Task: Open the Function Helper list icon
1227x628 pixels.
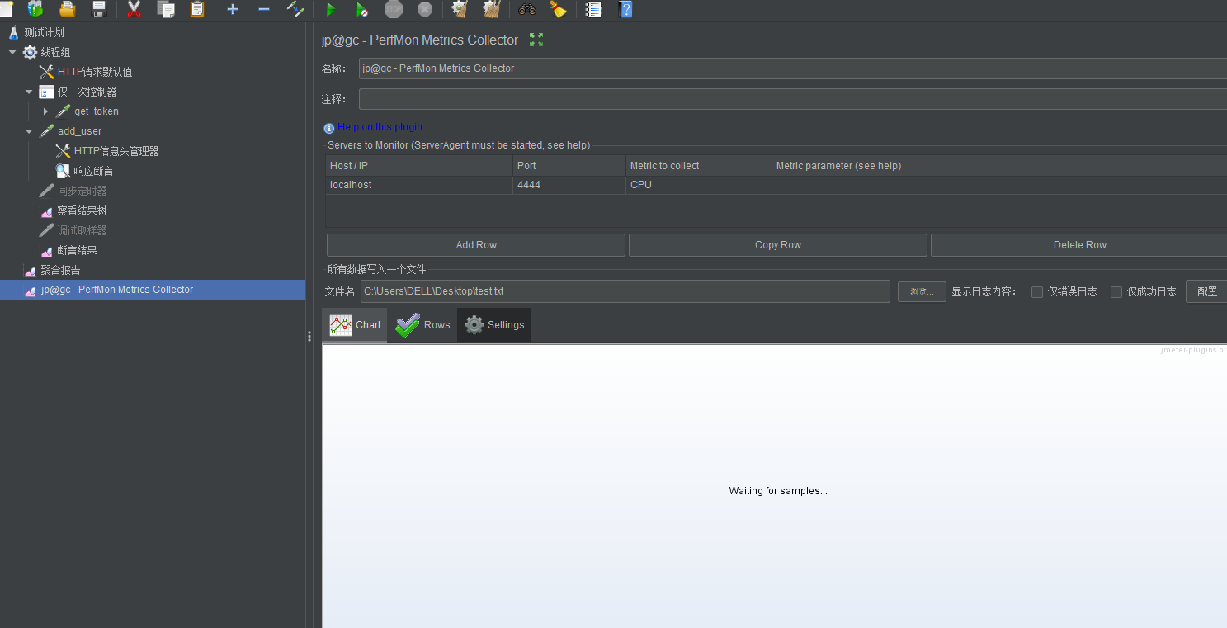Action: click(x=593, y=9)
